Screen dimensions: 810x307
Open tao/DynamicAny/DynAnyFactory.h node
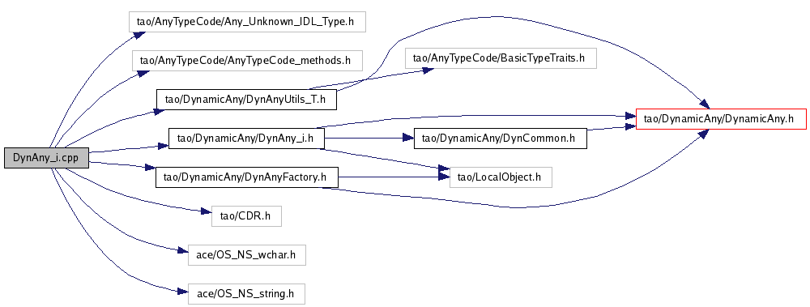[247, 177]
